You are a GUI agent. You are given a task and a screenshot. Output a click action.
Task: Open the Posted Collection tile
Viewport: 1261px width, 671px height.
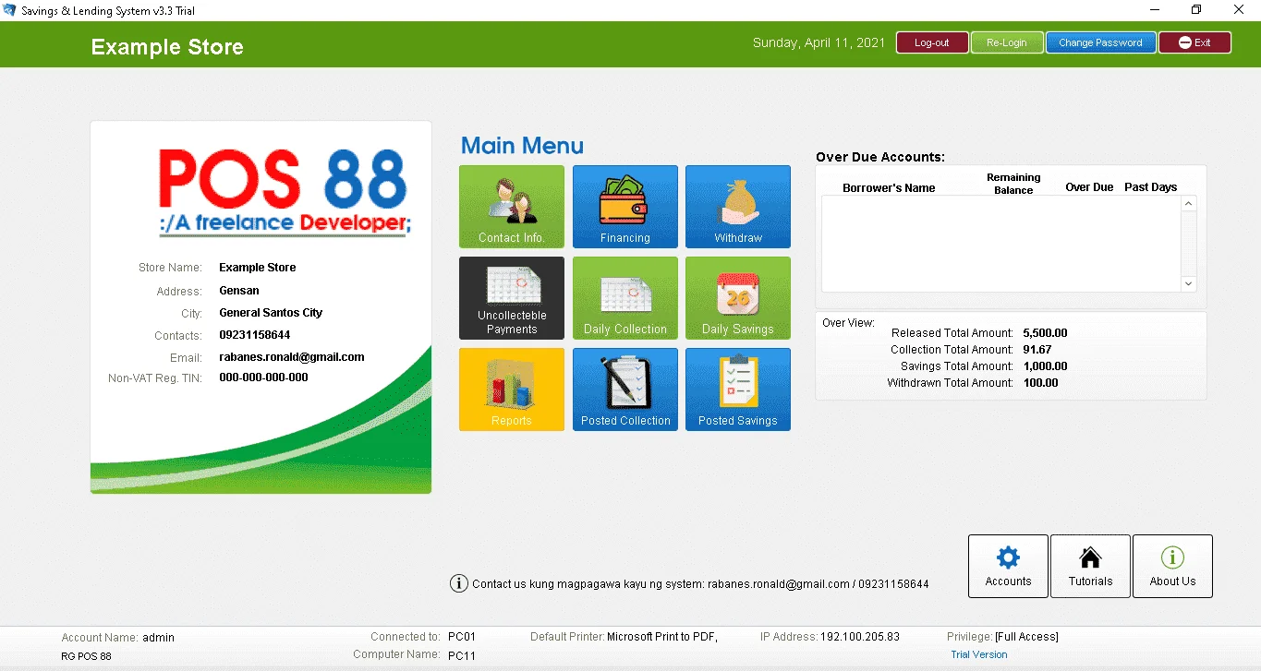[x=625, y=389]
